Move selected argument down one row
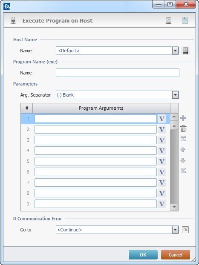 pos(183,160)
